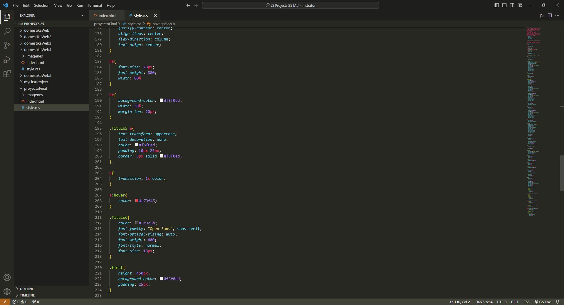This screenshot has width=564, height=305.
Task: Close the style.css tab
Action: (x=156, y=16)
